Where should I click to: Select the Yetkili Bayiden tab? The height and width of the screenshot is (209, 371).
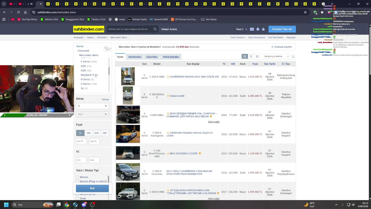171,57
